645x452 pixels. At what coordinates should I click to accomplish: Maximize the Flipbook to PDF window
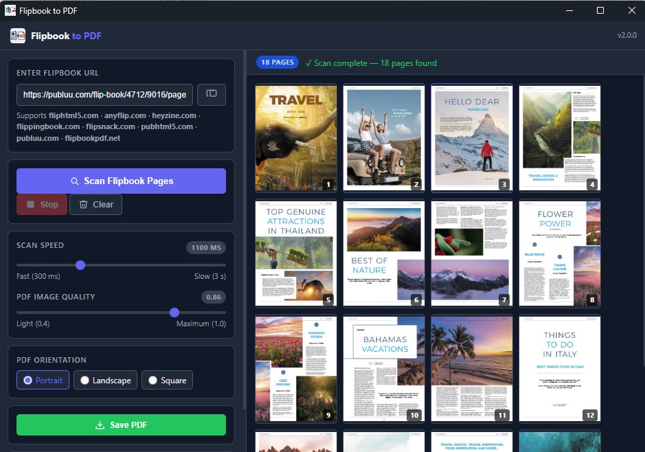point(600,10)
